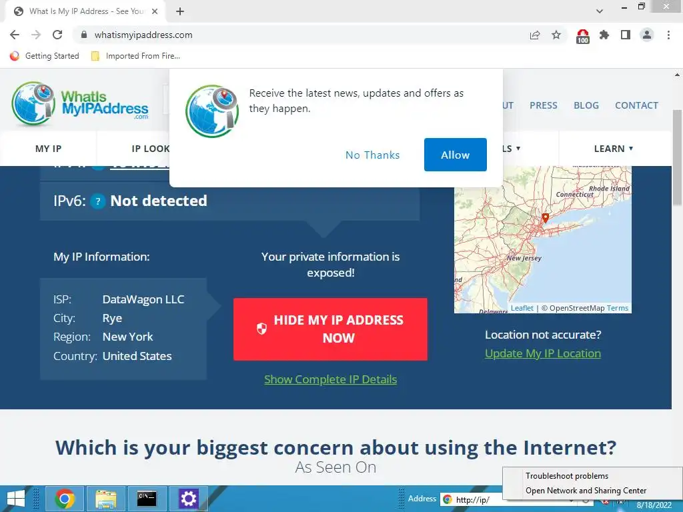Screen dimensions: 683x512
Task: Open Chrome's three-dot menu
Action: point(668,35)
